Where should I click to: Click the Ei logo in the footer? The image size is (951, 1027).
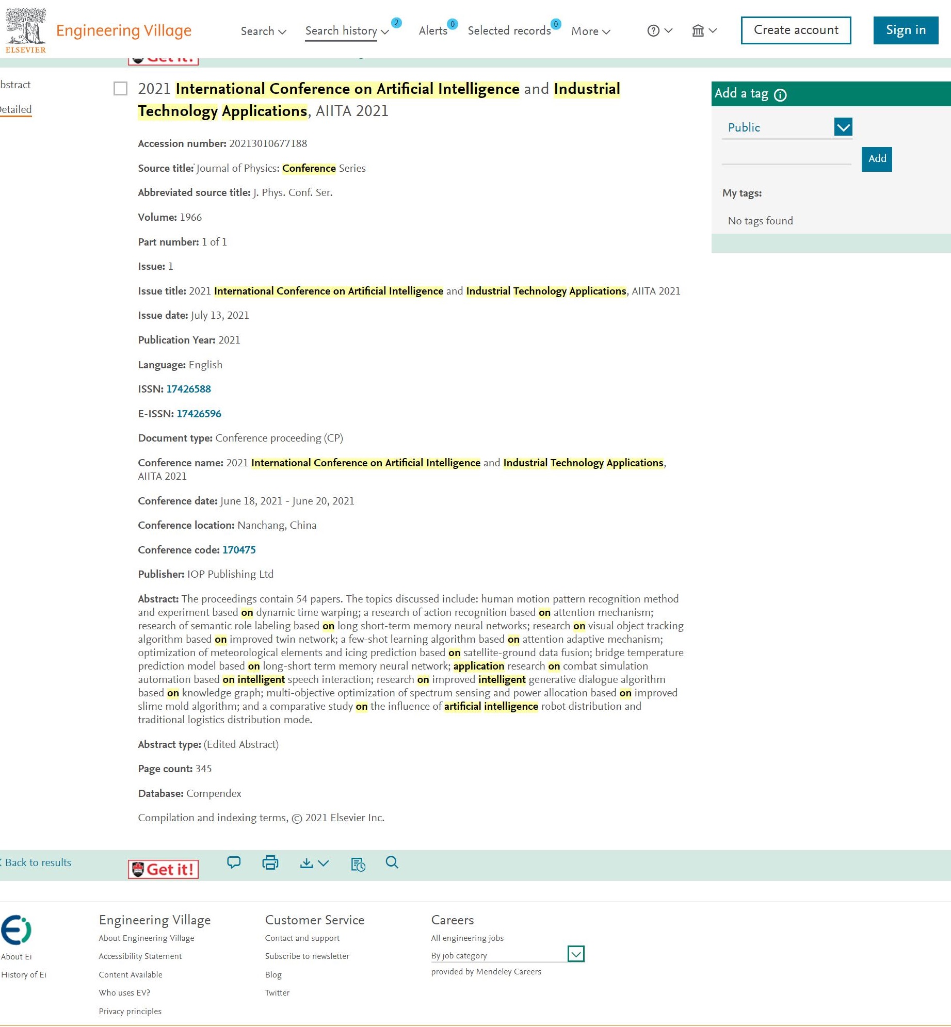[x=16, y=930]
